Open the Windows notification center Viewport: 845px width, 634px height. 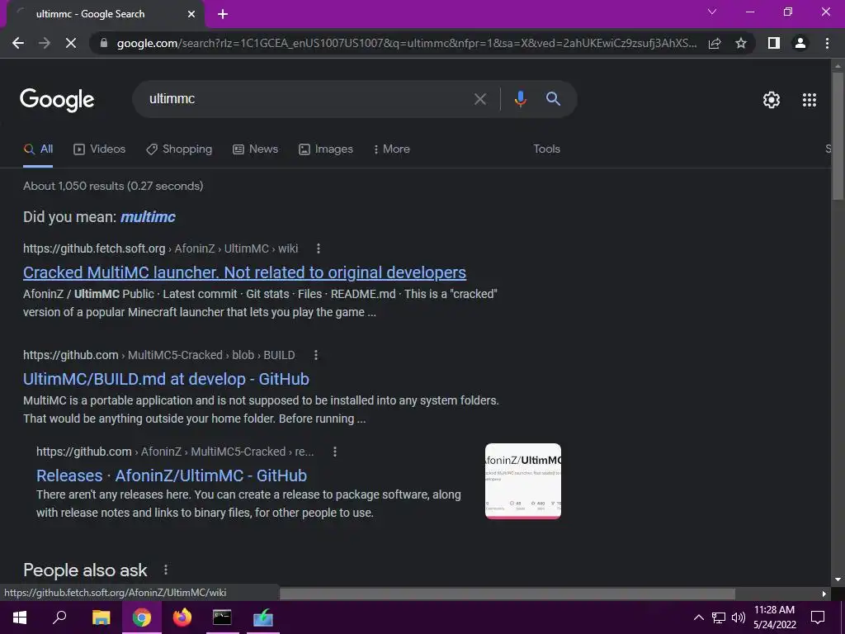(818, 617)
